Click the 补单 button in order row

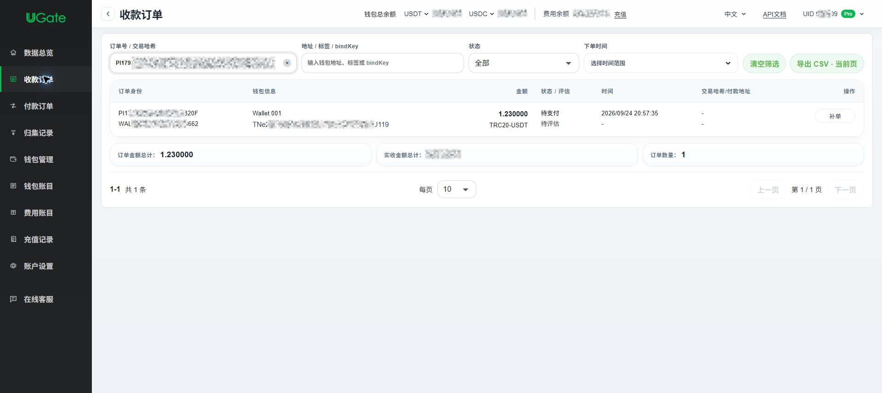tap(835, 116)
